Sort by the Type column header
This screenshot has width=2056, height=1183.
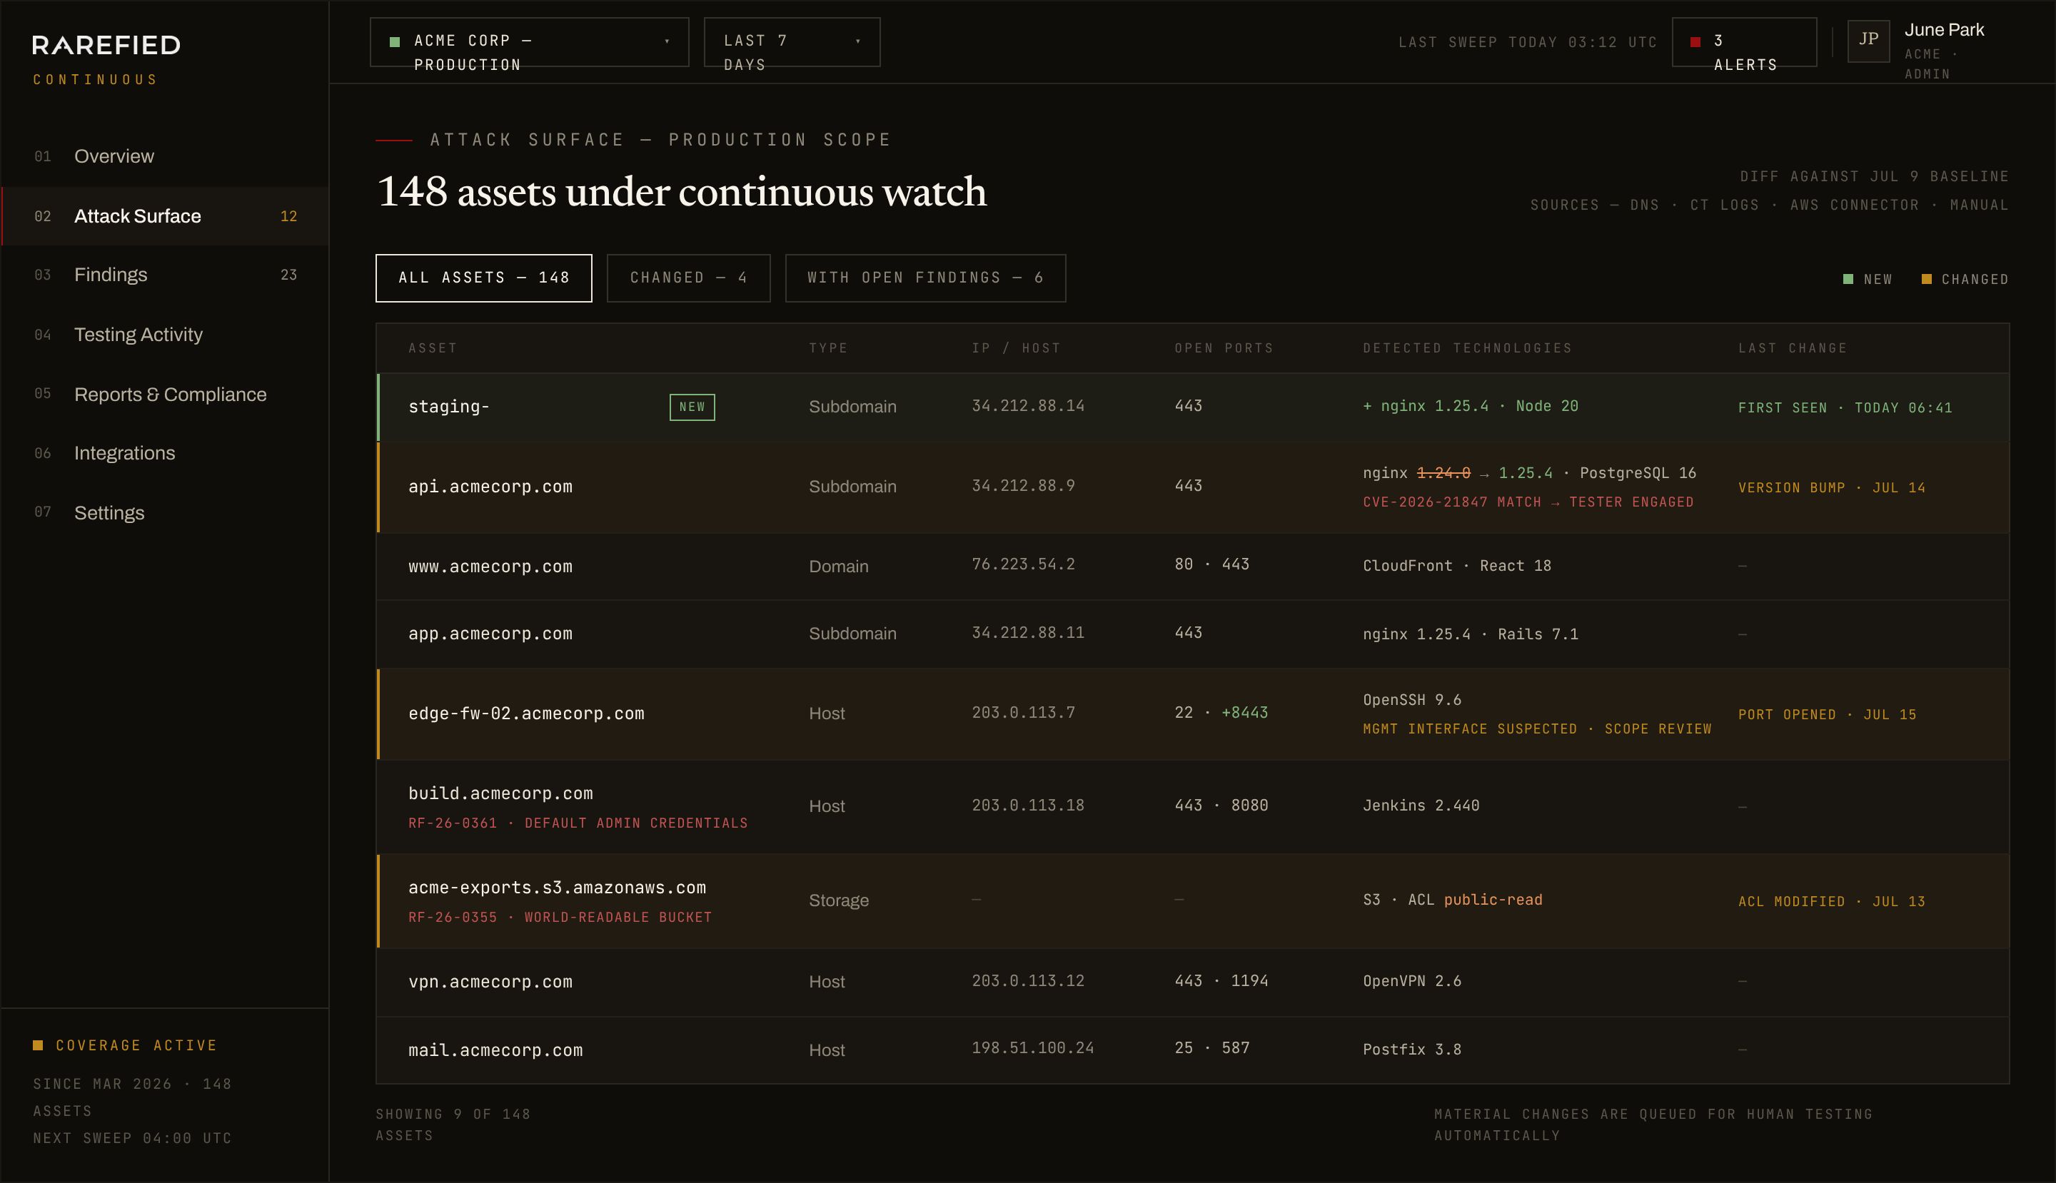coord(828,347)
